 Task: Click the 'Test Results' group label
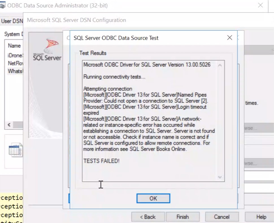93,53
